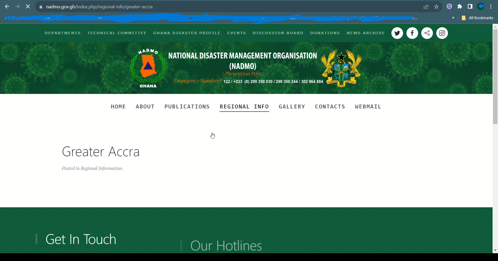The height and width of the screenshot is (261, 498).
Task: Open the Facebook page icon
Action: [412, 33]
